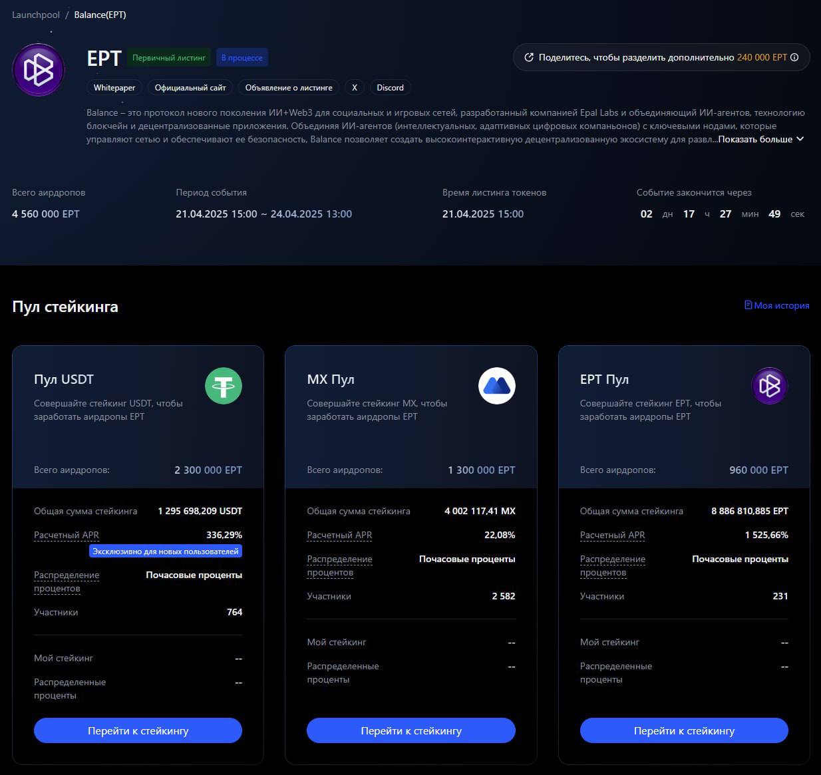Click the share icon in the banner
This screenshot has width=821, height=775.
tap(529, 57)
